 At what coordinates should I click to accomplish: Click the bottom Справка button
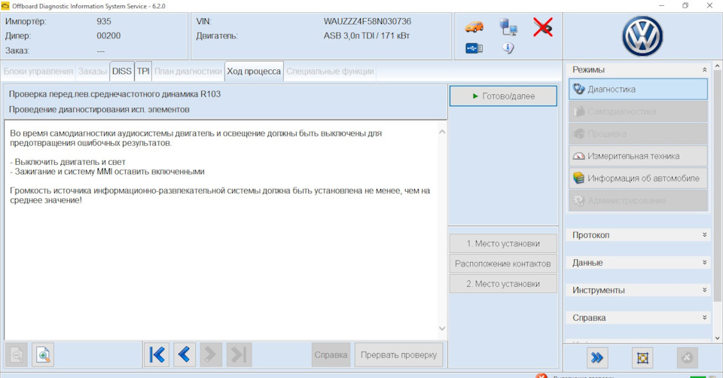[x=331, y=355]
